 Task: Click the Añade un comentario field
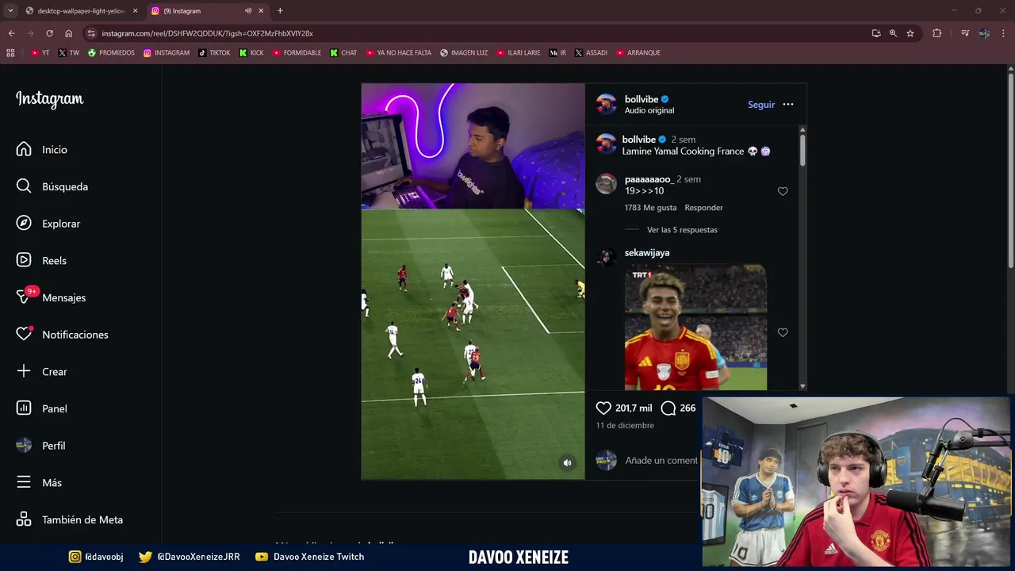point(661,460)
